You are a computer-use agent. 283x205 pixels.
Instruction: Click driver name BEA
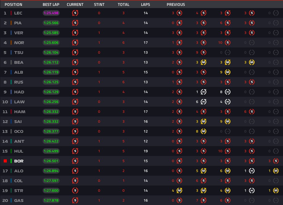pos(19,62)
